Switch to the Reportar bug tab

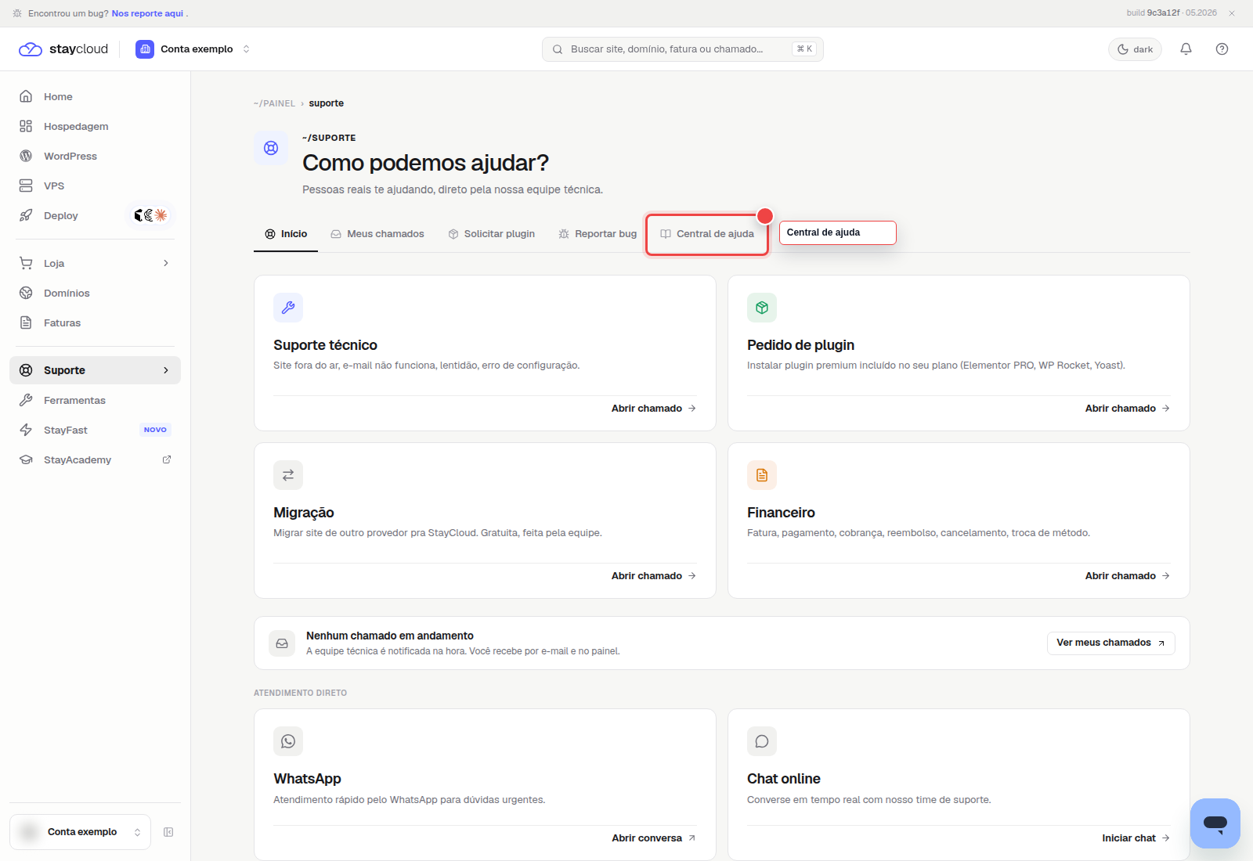[598, 234]
